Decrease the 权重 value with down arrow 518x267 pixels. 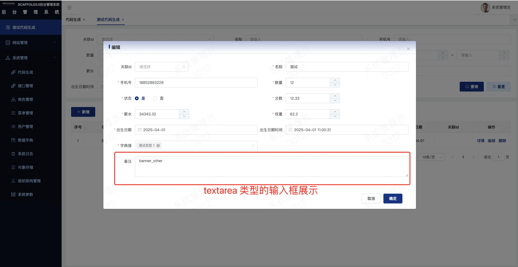click(335, 117)
